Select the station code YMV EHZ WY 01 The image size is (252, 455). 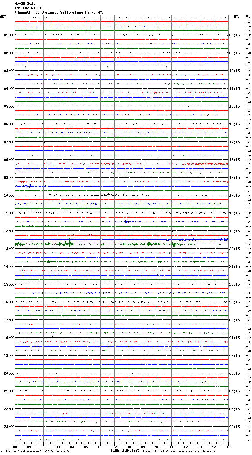coord(28,8)
